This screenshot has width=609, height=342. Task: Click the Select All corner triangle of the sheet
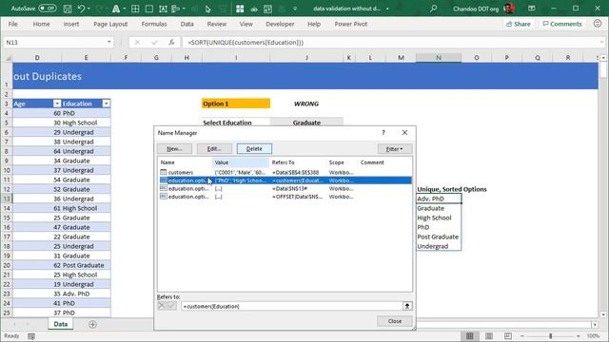(x=8, y=58)
